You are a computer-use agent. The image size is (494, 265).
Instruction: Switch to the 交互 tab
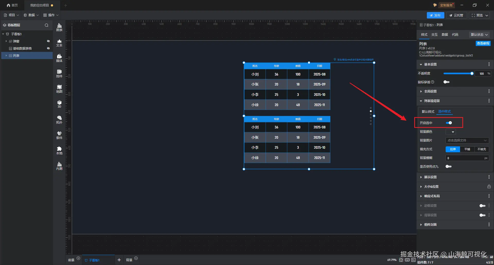435,35
